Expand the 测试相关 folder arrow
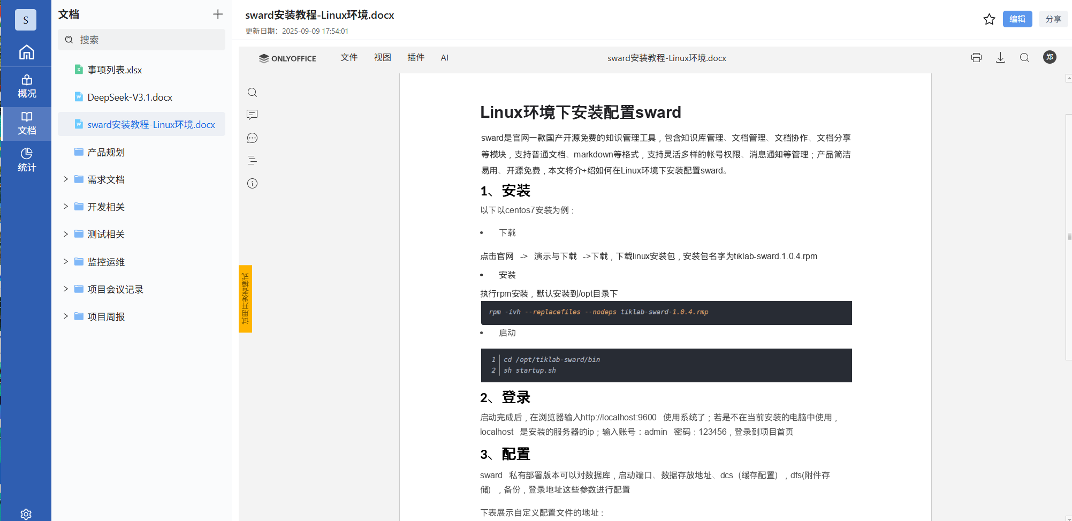1072x521 pixels. tap(66, 234)
